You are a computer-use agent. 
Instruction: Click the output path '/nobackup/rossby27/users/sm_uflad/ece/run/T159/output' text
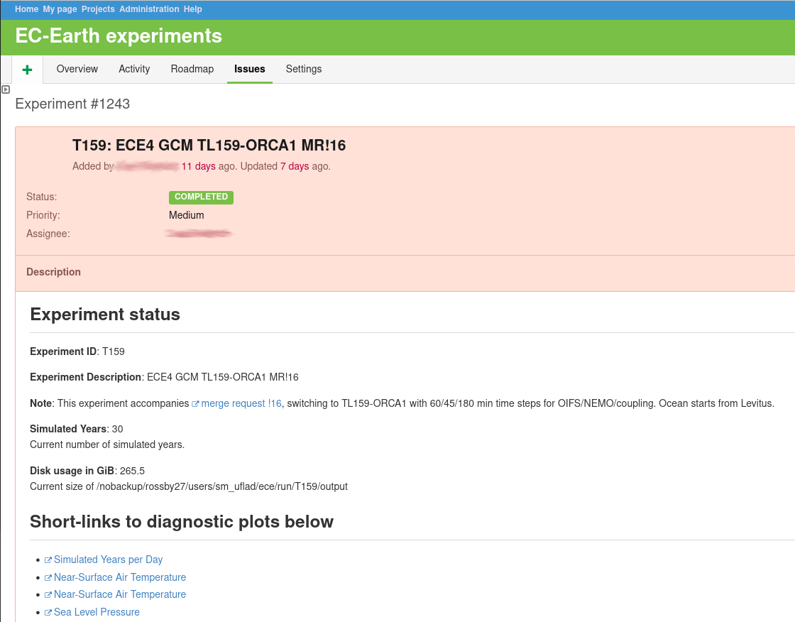pyautogui.click(x=222, y=486)
